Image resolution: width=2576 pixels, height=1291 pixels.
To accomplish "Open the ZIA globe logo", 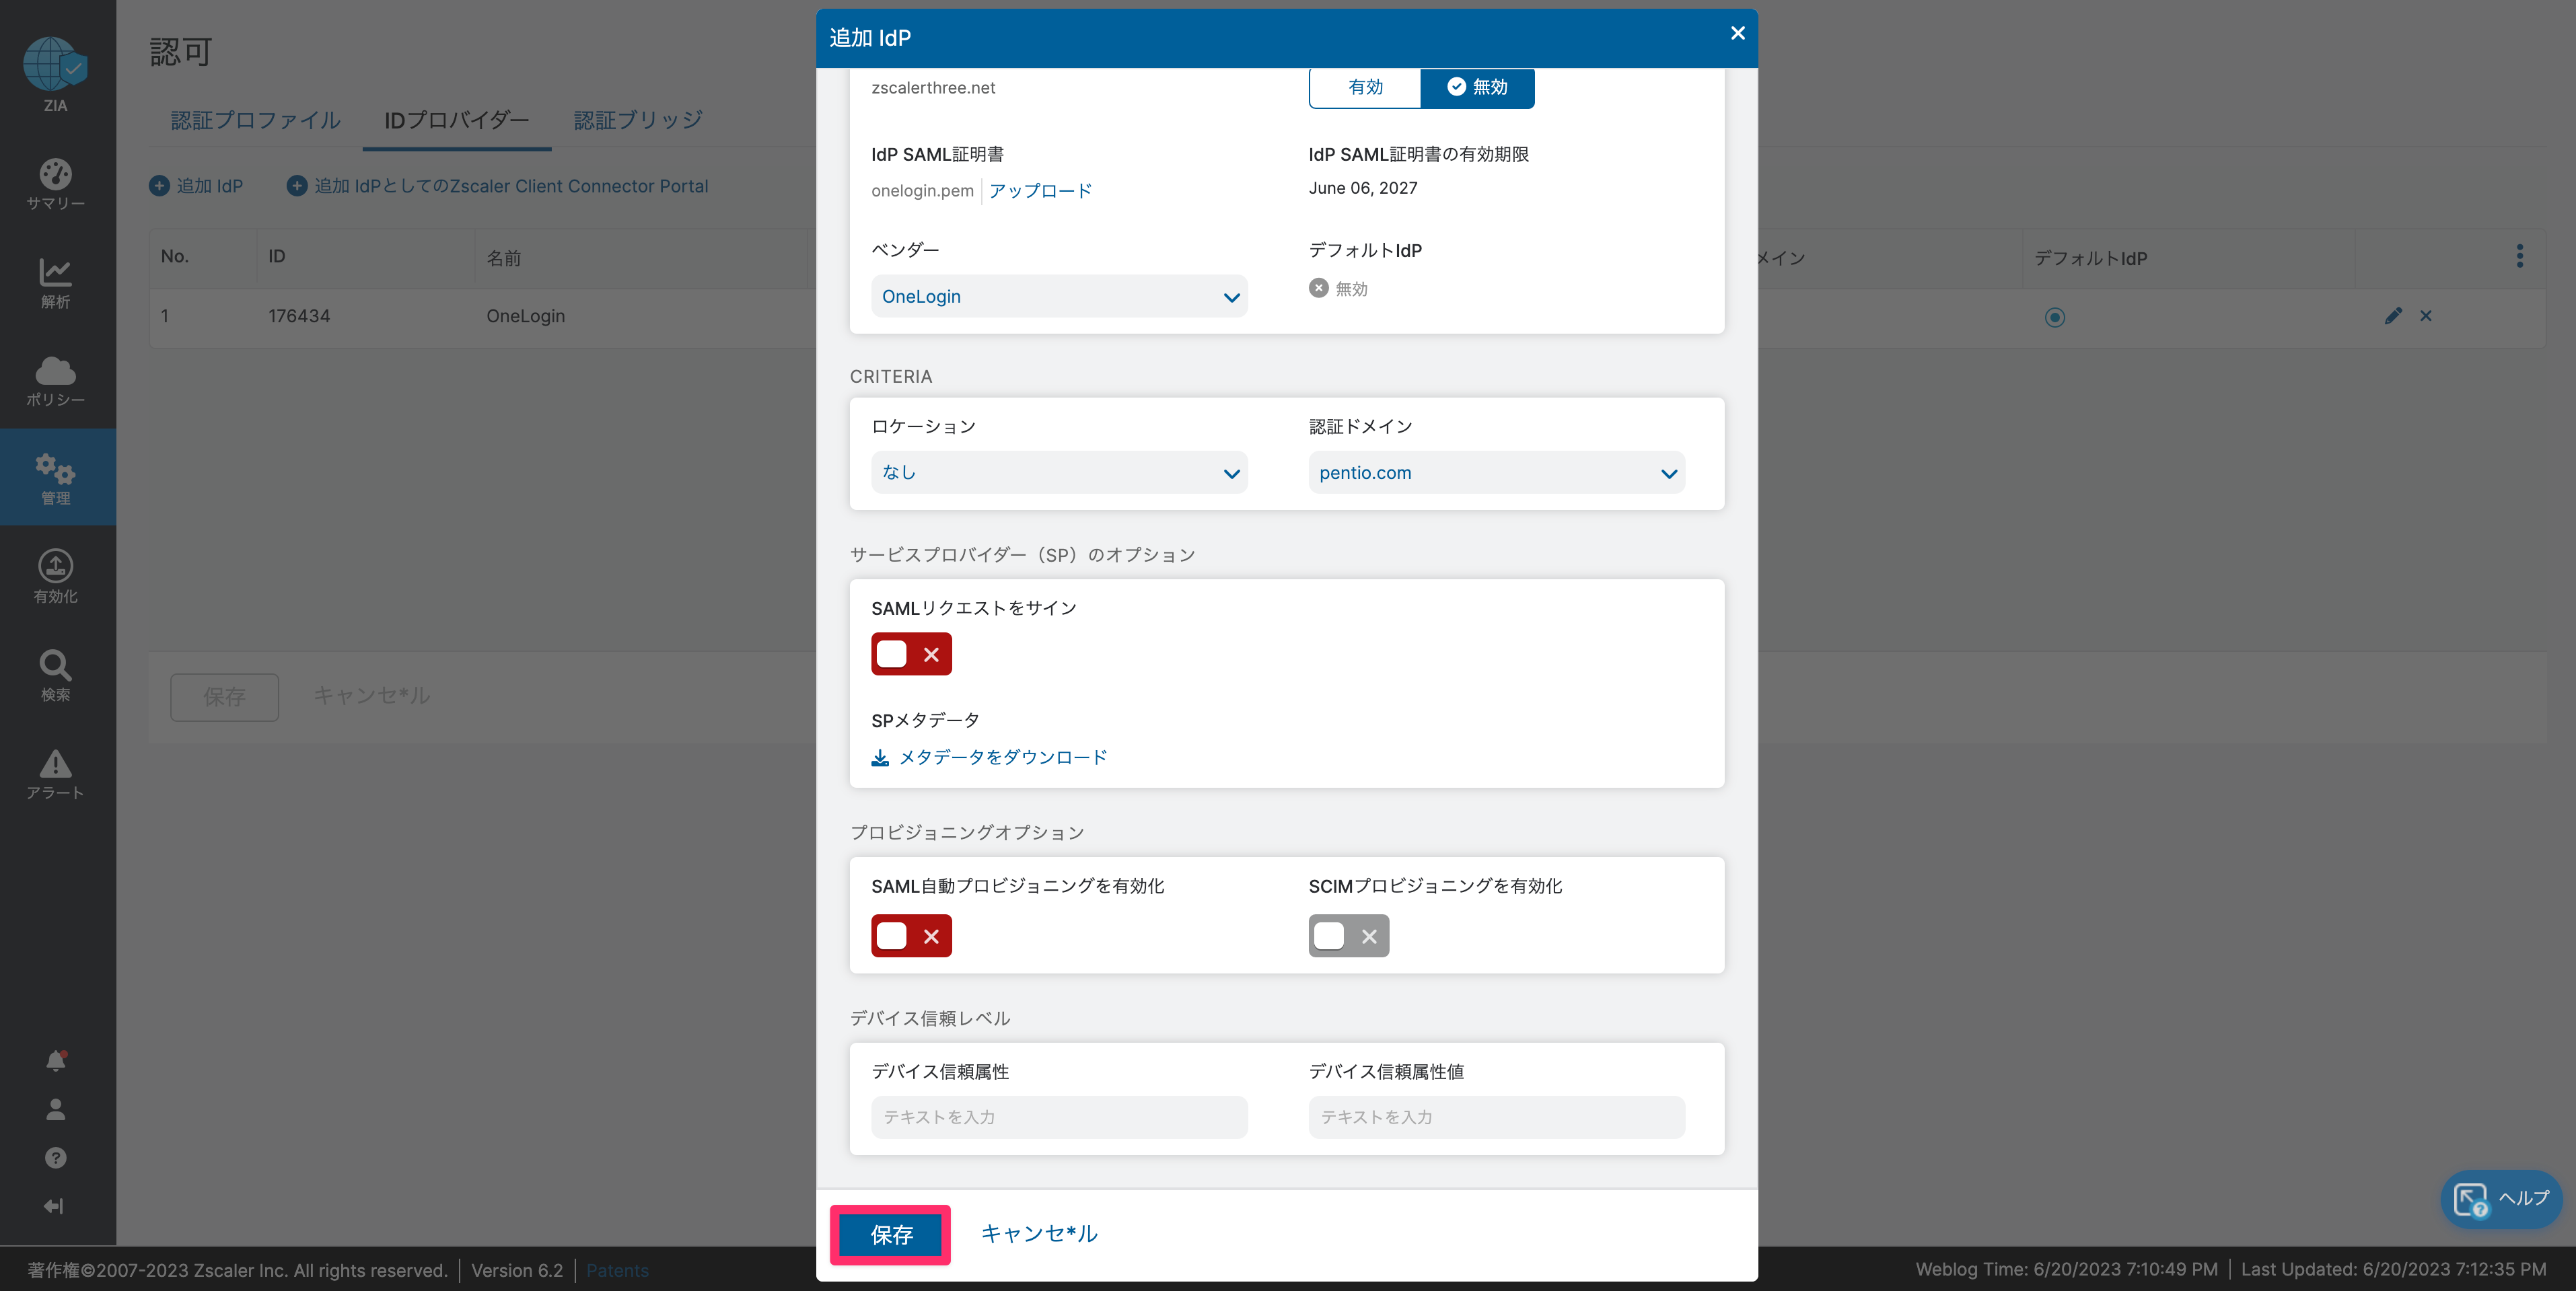I will coord(55,64).
